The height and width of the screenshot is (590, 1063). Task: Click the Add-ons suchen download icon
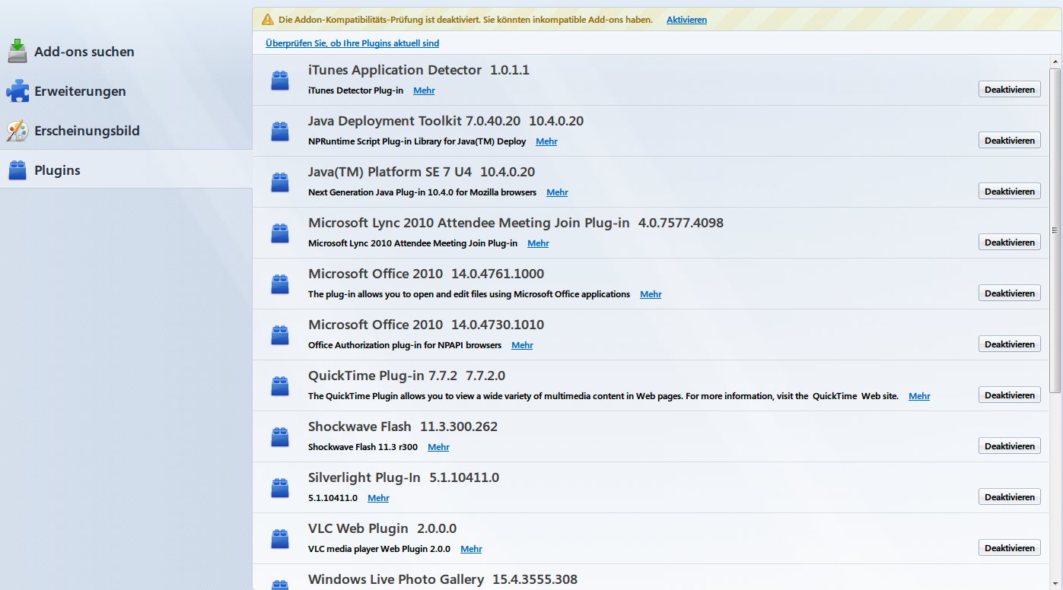(18, 52)
